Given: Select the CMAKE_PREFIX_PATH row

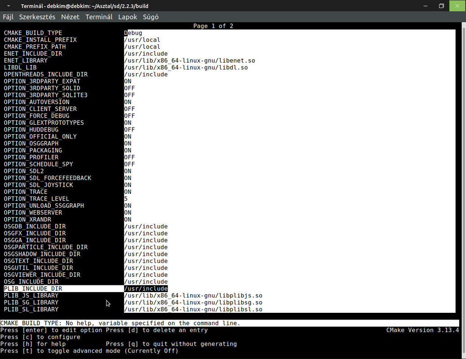Looking at the screenshot, I should pyautogui.click(x=35, y=47).
